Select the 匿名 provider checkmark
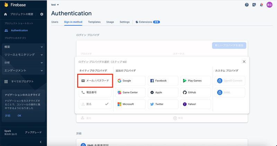Viewport: 277px width, 146px height. (x=107, y=104)
